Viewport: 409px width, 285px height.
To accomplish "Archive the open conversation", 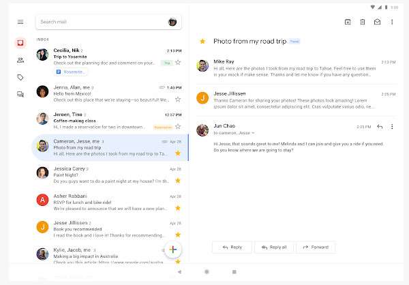I will (348, 22).
